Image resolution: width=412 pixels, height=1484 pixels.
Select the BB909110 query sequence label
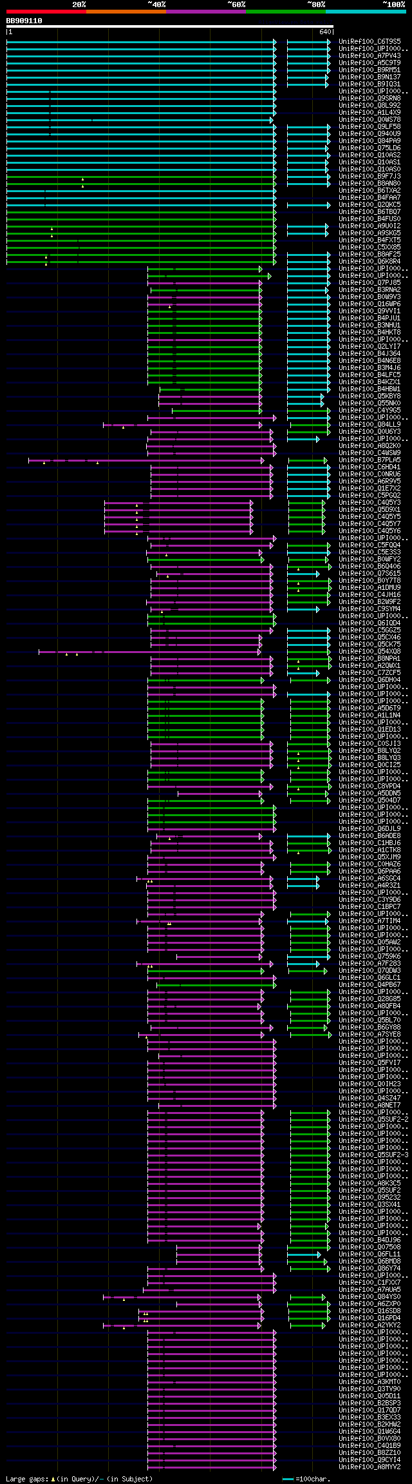24,21
